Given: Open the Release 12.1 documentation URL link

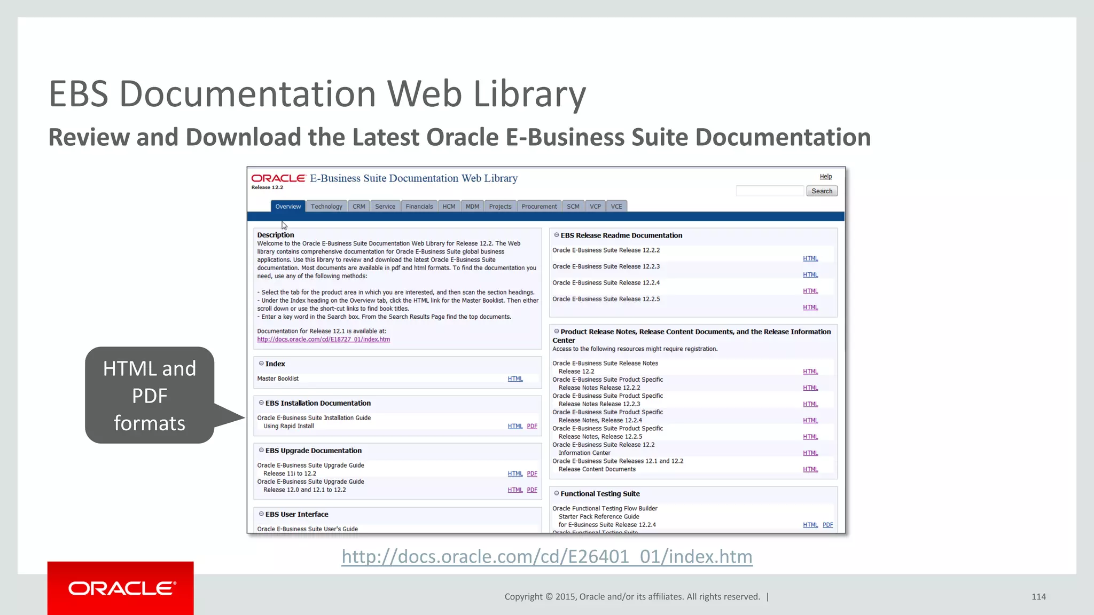Looking at the screenshot, I should pos(324,340).
